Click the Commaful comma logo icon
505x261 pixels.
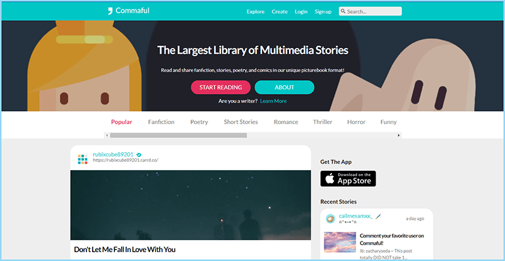(110, 11)
